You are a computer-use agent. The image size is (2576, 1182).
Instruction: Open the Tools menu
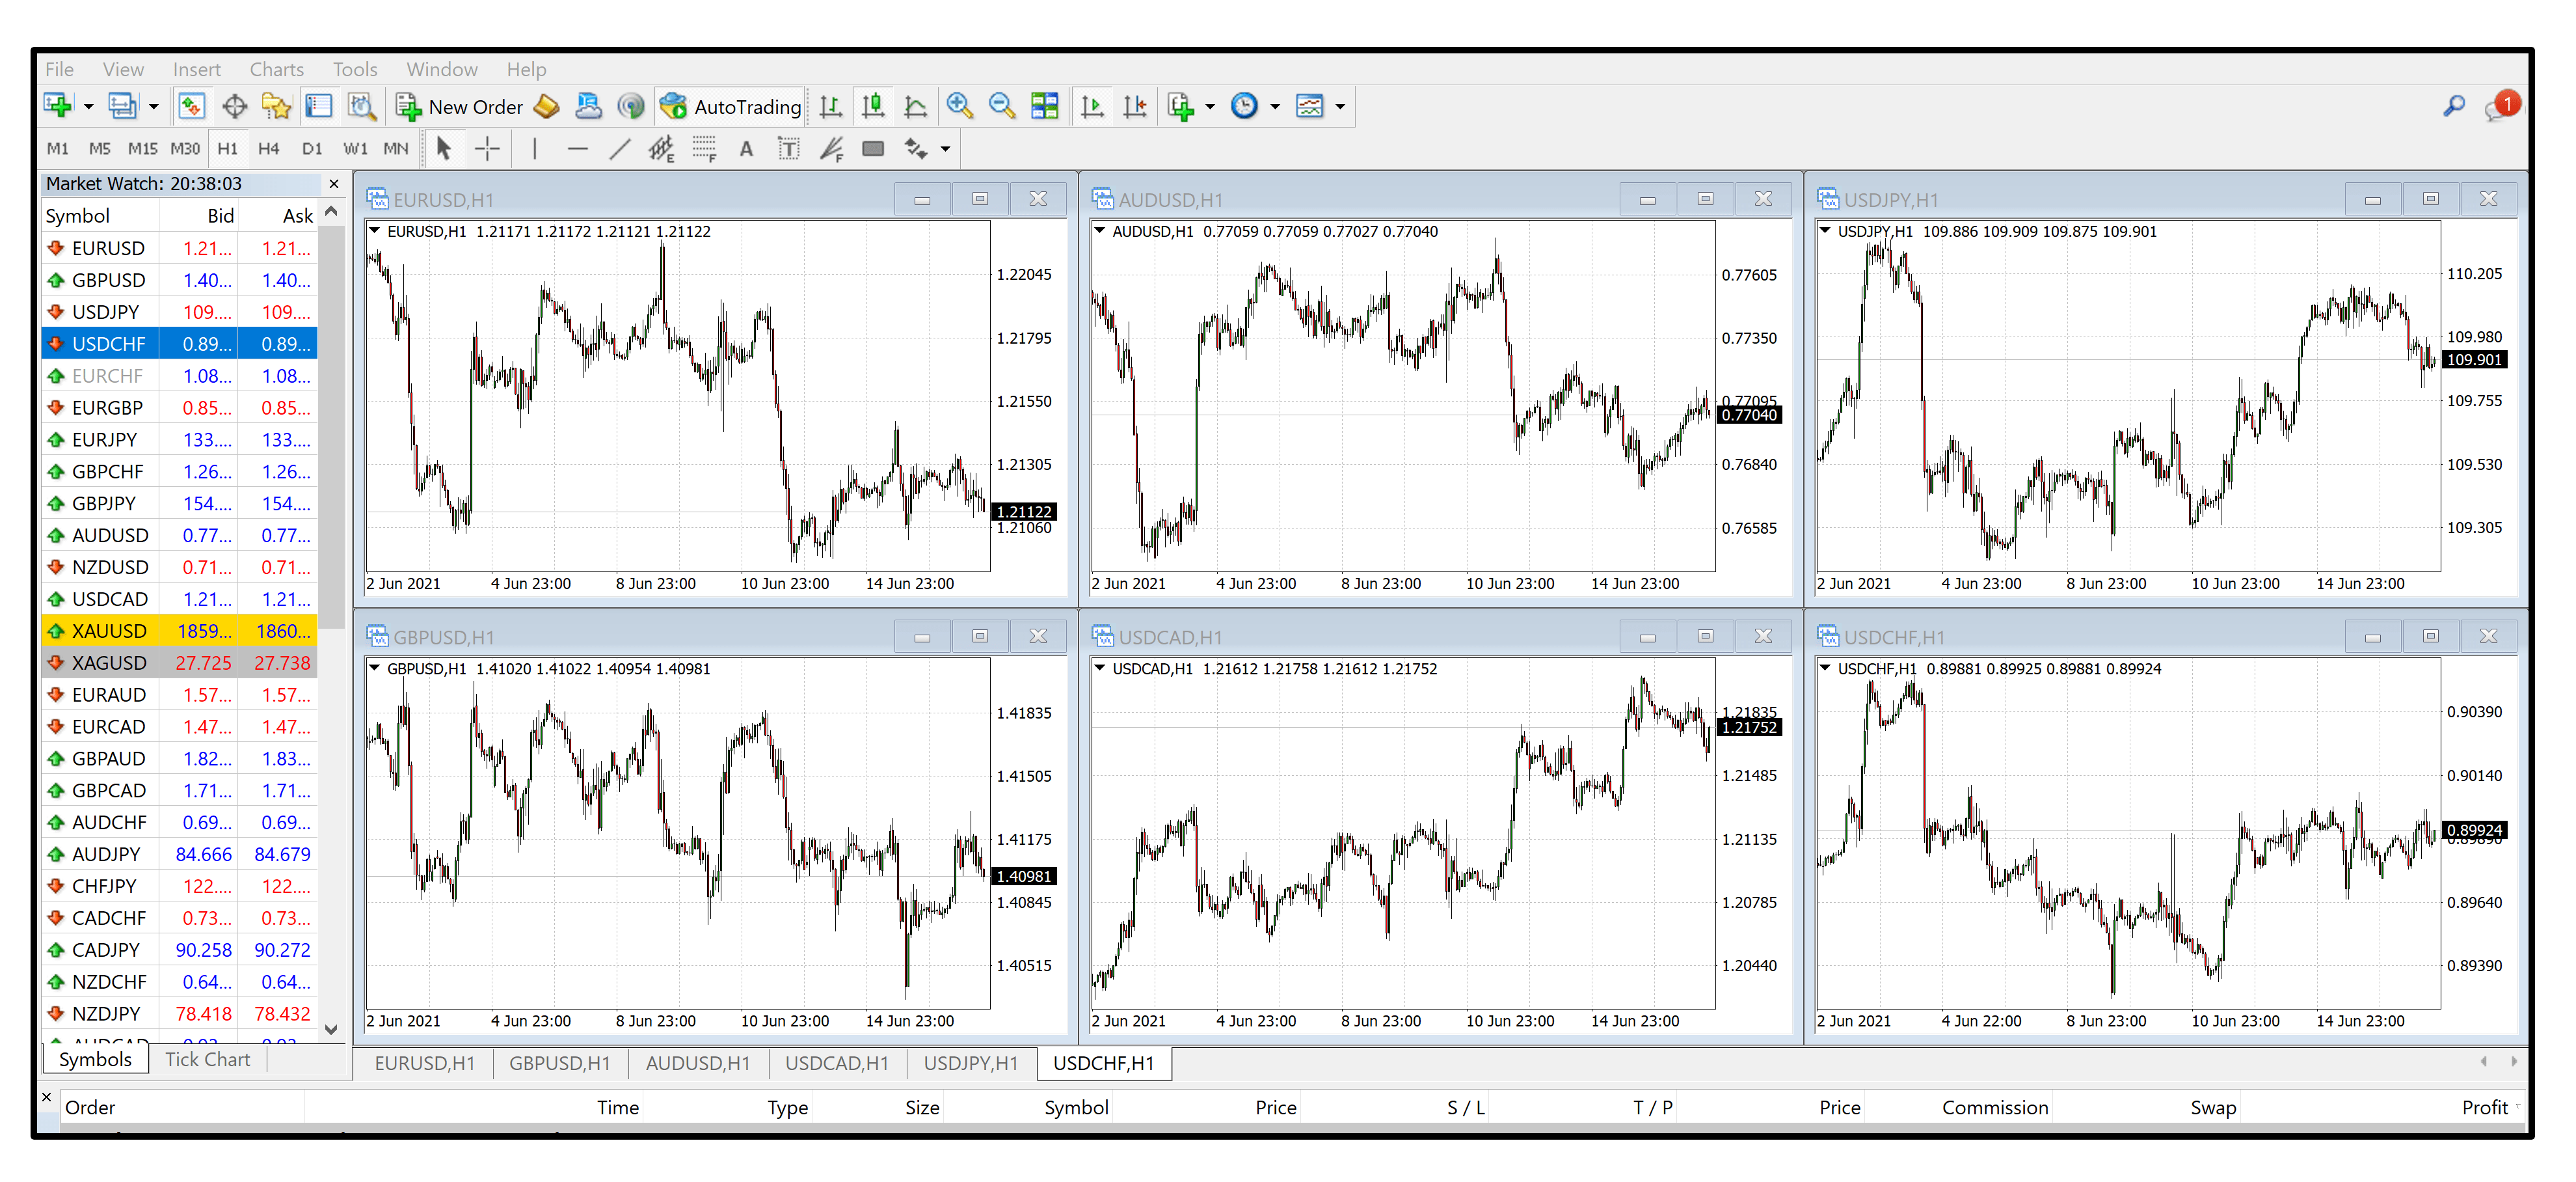click(355, 69)
